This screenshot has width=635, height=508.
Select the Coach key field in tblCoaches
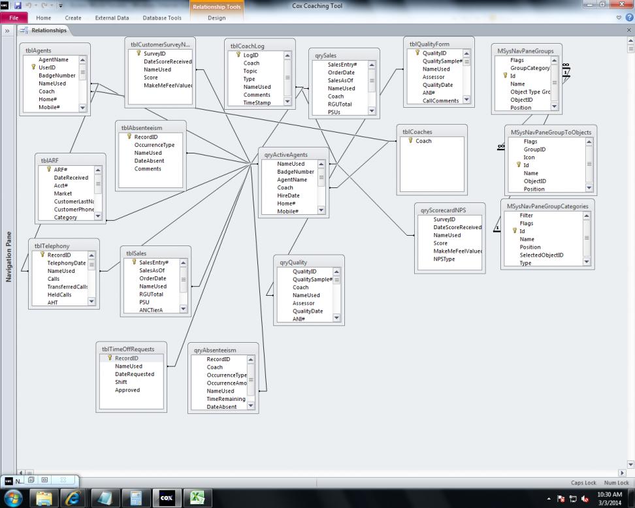(x=423, y=141)
